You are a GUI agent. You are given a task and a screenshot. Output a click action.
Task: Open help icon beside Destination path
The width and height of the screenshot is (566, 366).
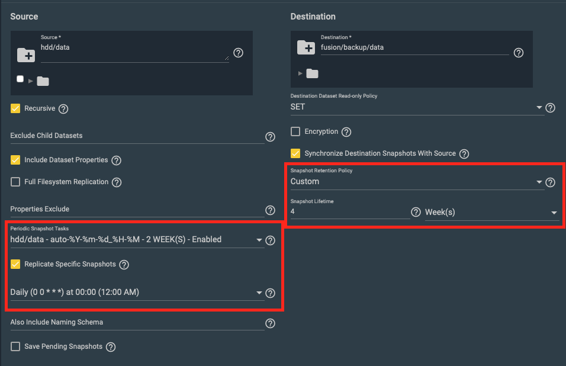tap(519, 53)
